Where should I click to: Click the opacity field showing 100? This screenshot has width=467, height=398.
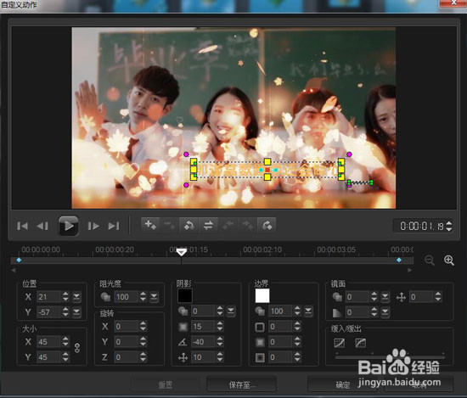coord(127,297)
